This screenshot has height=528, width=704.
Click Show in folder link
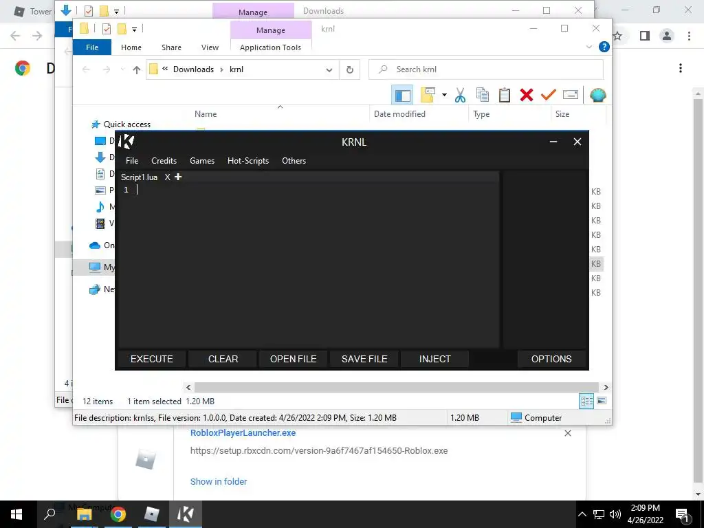[219, 481]
